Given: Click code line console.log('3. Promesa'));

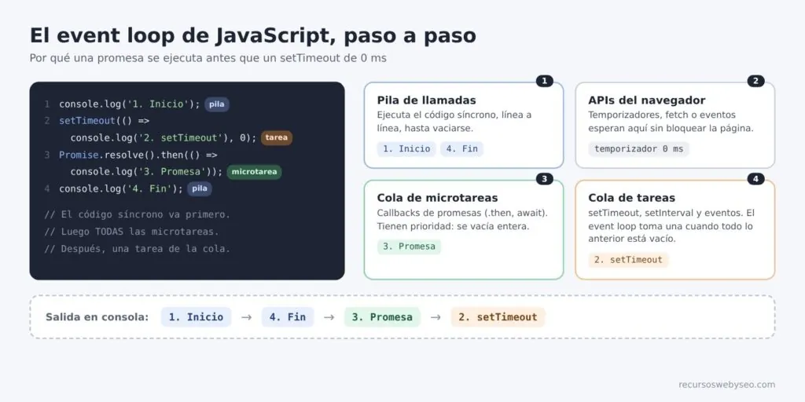Looking at the screenshot, I should click(x=146, y=172).
